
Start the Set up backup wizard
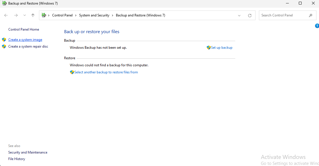[221, 48]
